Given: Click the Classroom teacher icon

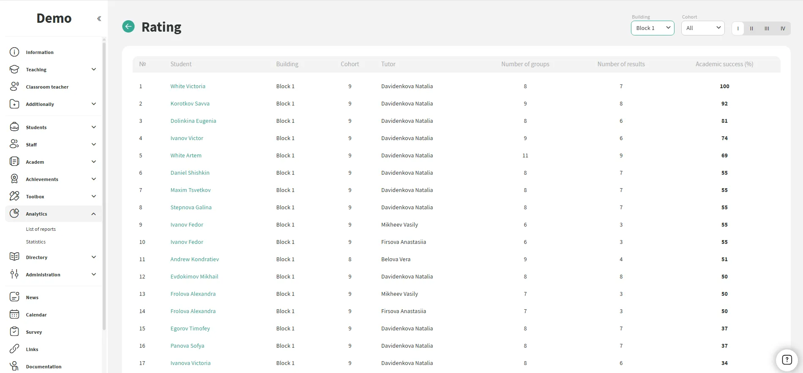Looking at the screenshot, I should click(14, 86).
